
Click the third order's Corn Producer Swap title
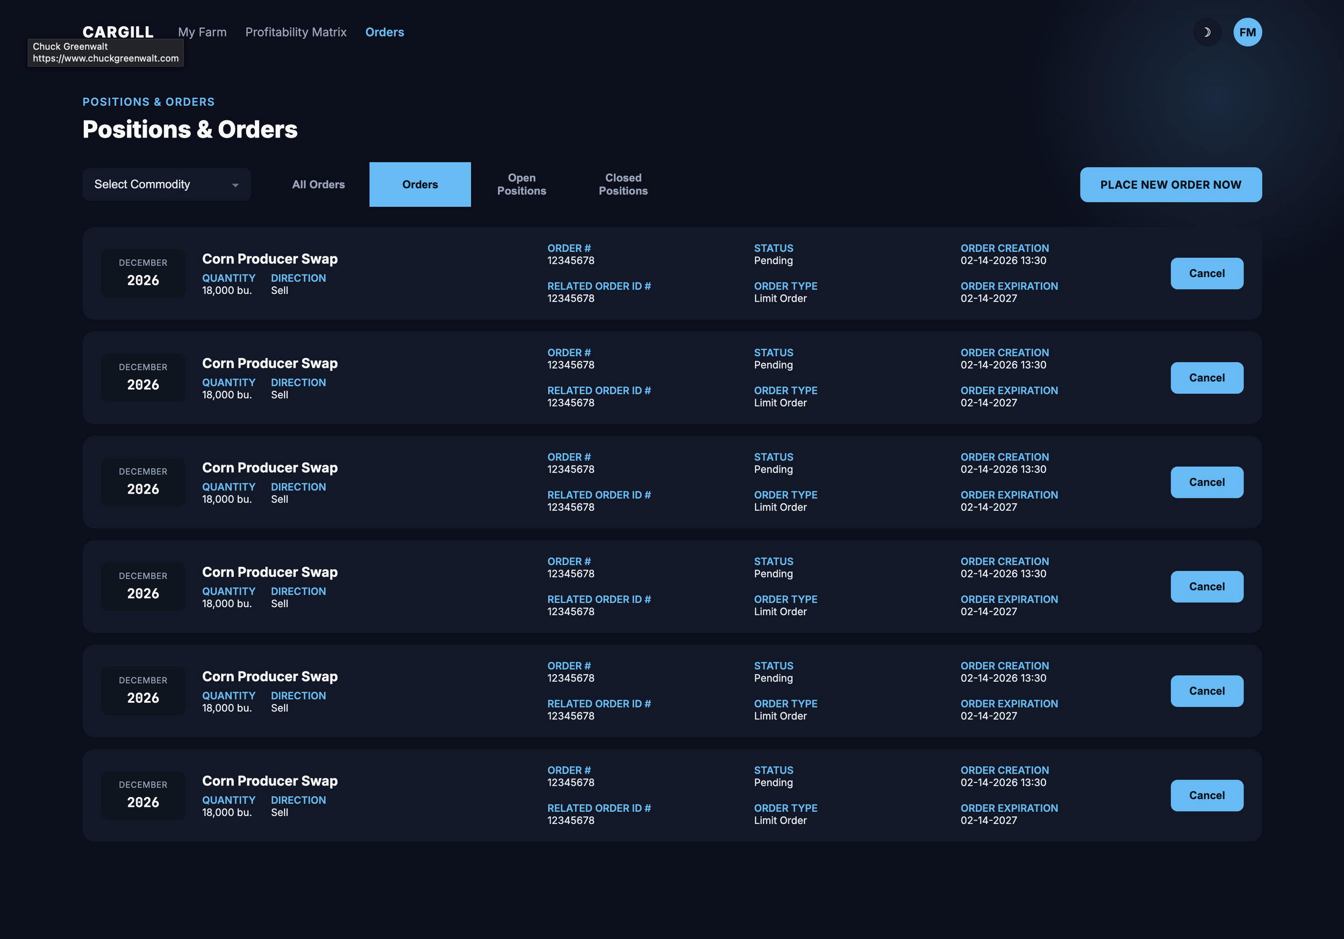pos(270,467)
